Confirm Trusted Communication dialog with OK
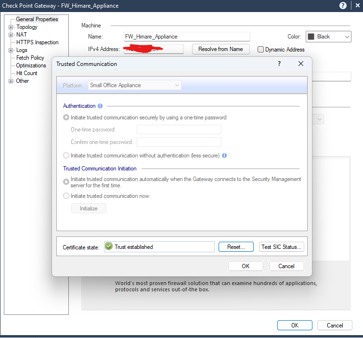Viewport: 363px width, 338px height. pos(246,266)
